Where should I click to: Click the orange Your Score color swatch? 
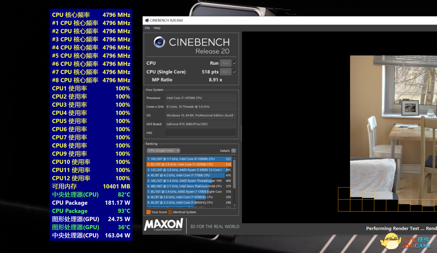[148, 212]
